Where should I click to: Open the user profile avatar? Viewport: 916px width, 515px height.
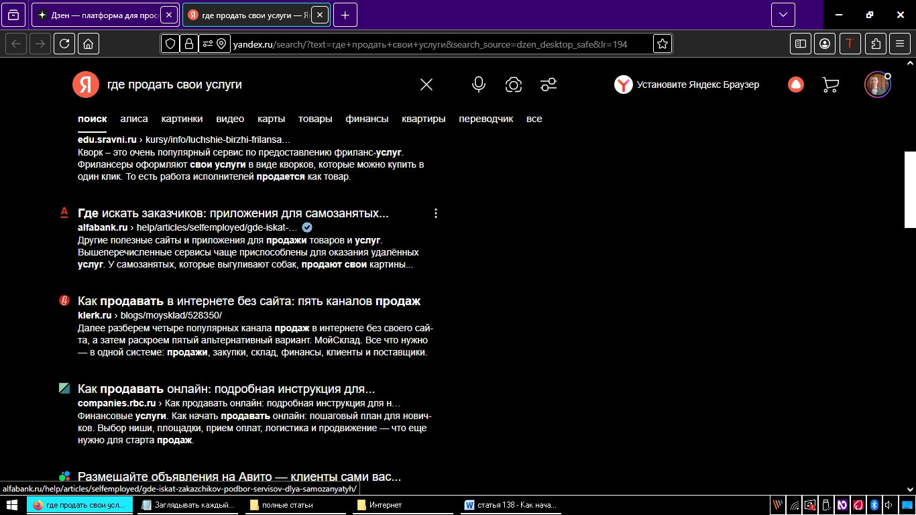coord(876,84)
